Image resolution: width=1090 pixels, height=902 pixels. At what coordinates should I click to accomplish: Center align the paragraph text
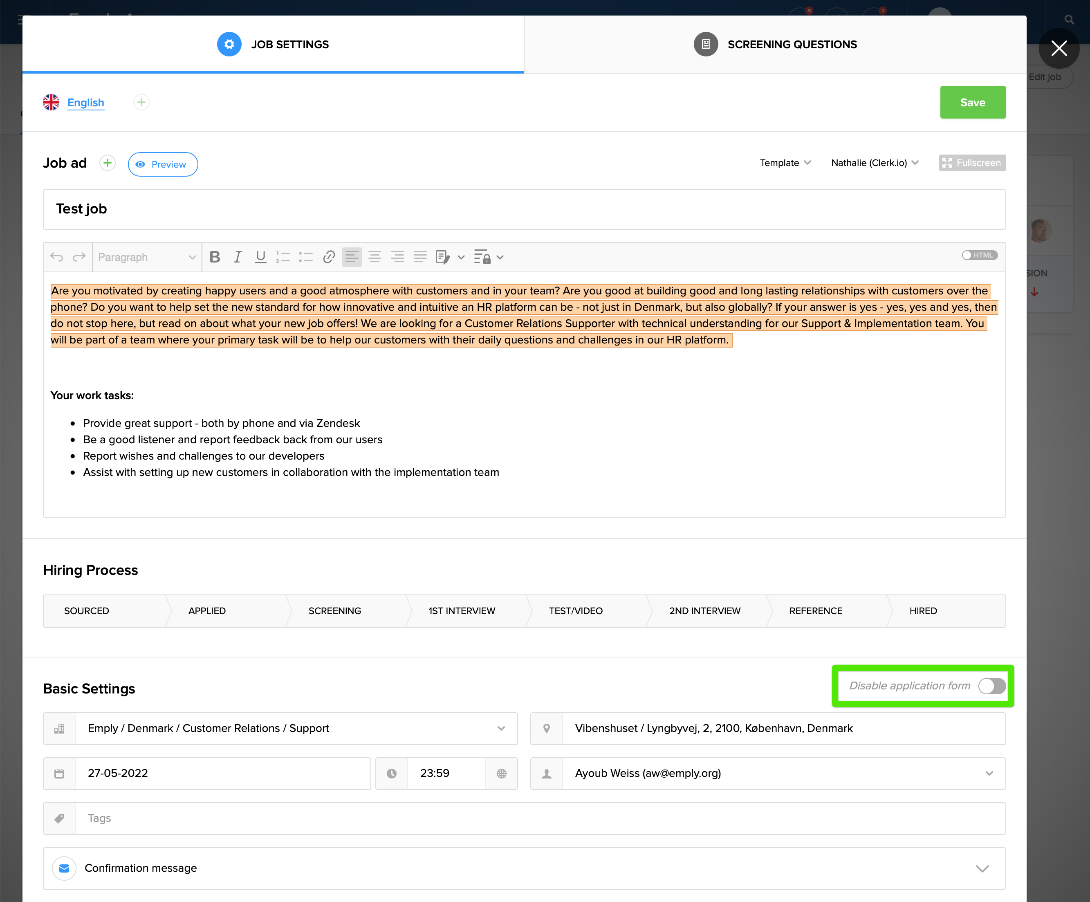coord(374,257)
